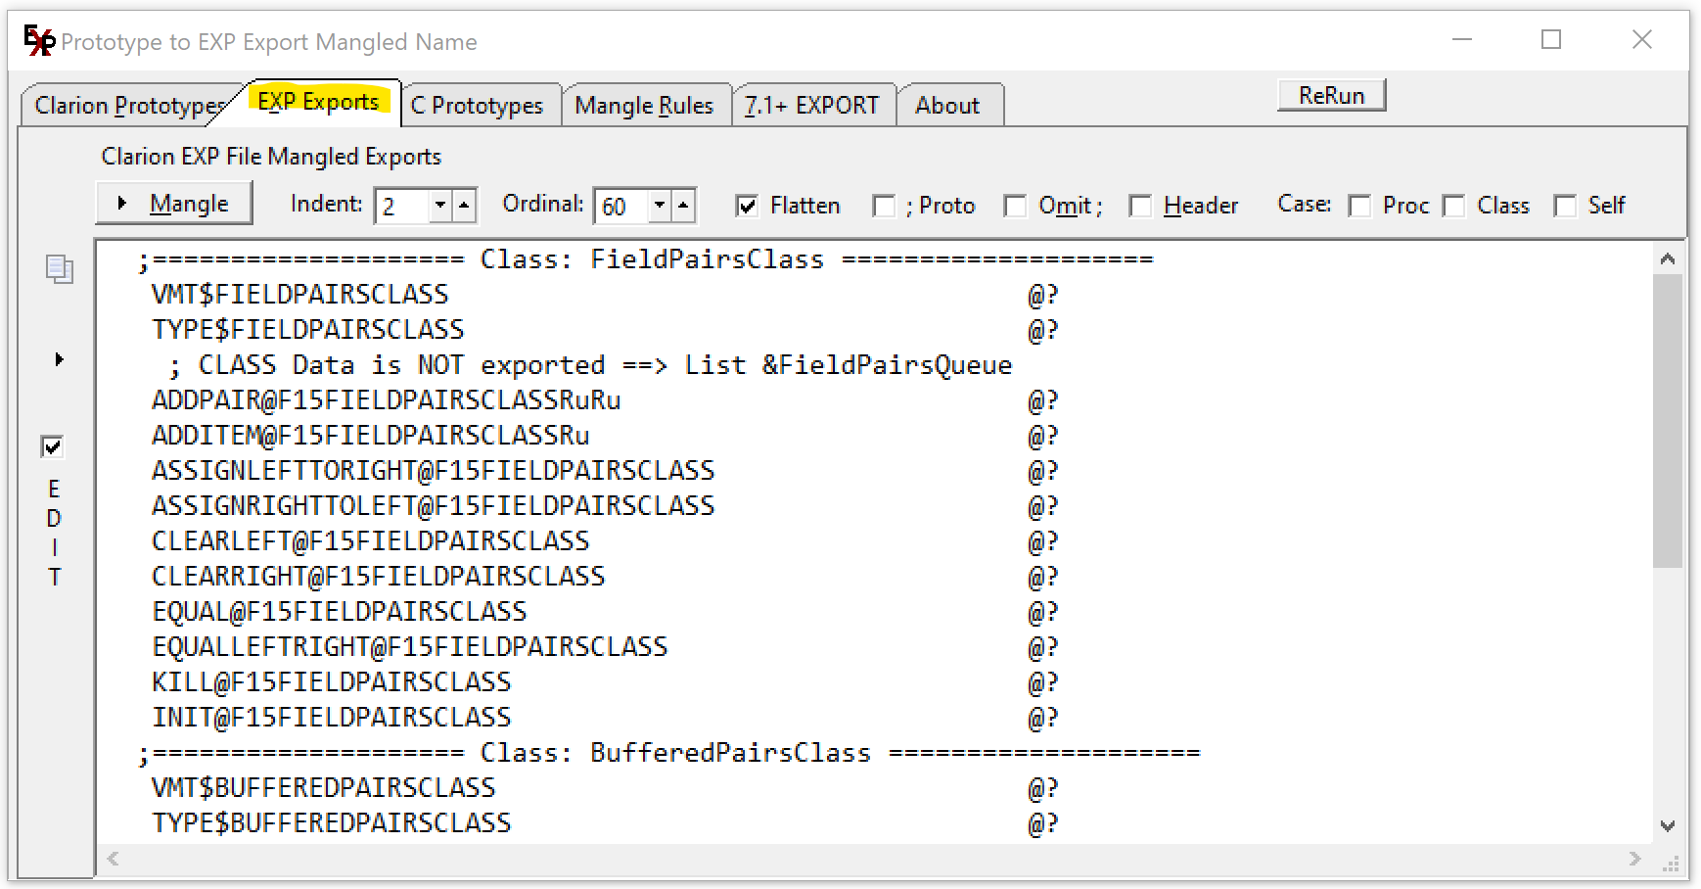Enable the ; Proto checkbox
Image resolution: width=1701 pixels, height=889 pixels.
884,206
